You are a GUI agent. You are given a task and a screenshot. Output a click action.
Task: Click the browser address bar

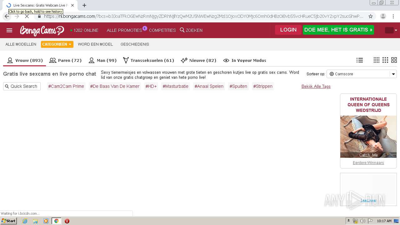pos(203,16)
